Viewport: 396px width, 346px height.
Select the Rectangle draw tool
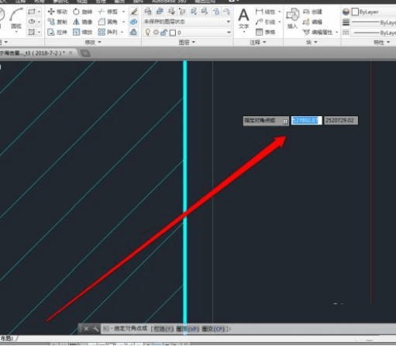[x=32, y=12]
